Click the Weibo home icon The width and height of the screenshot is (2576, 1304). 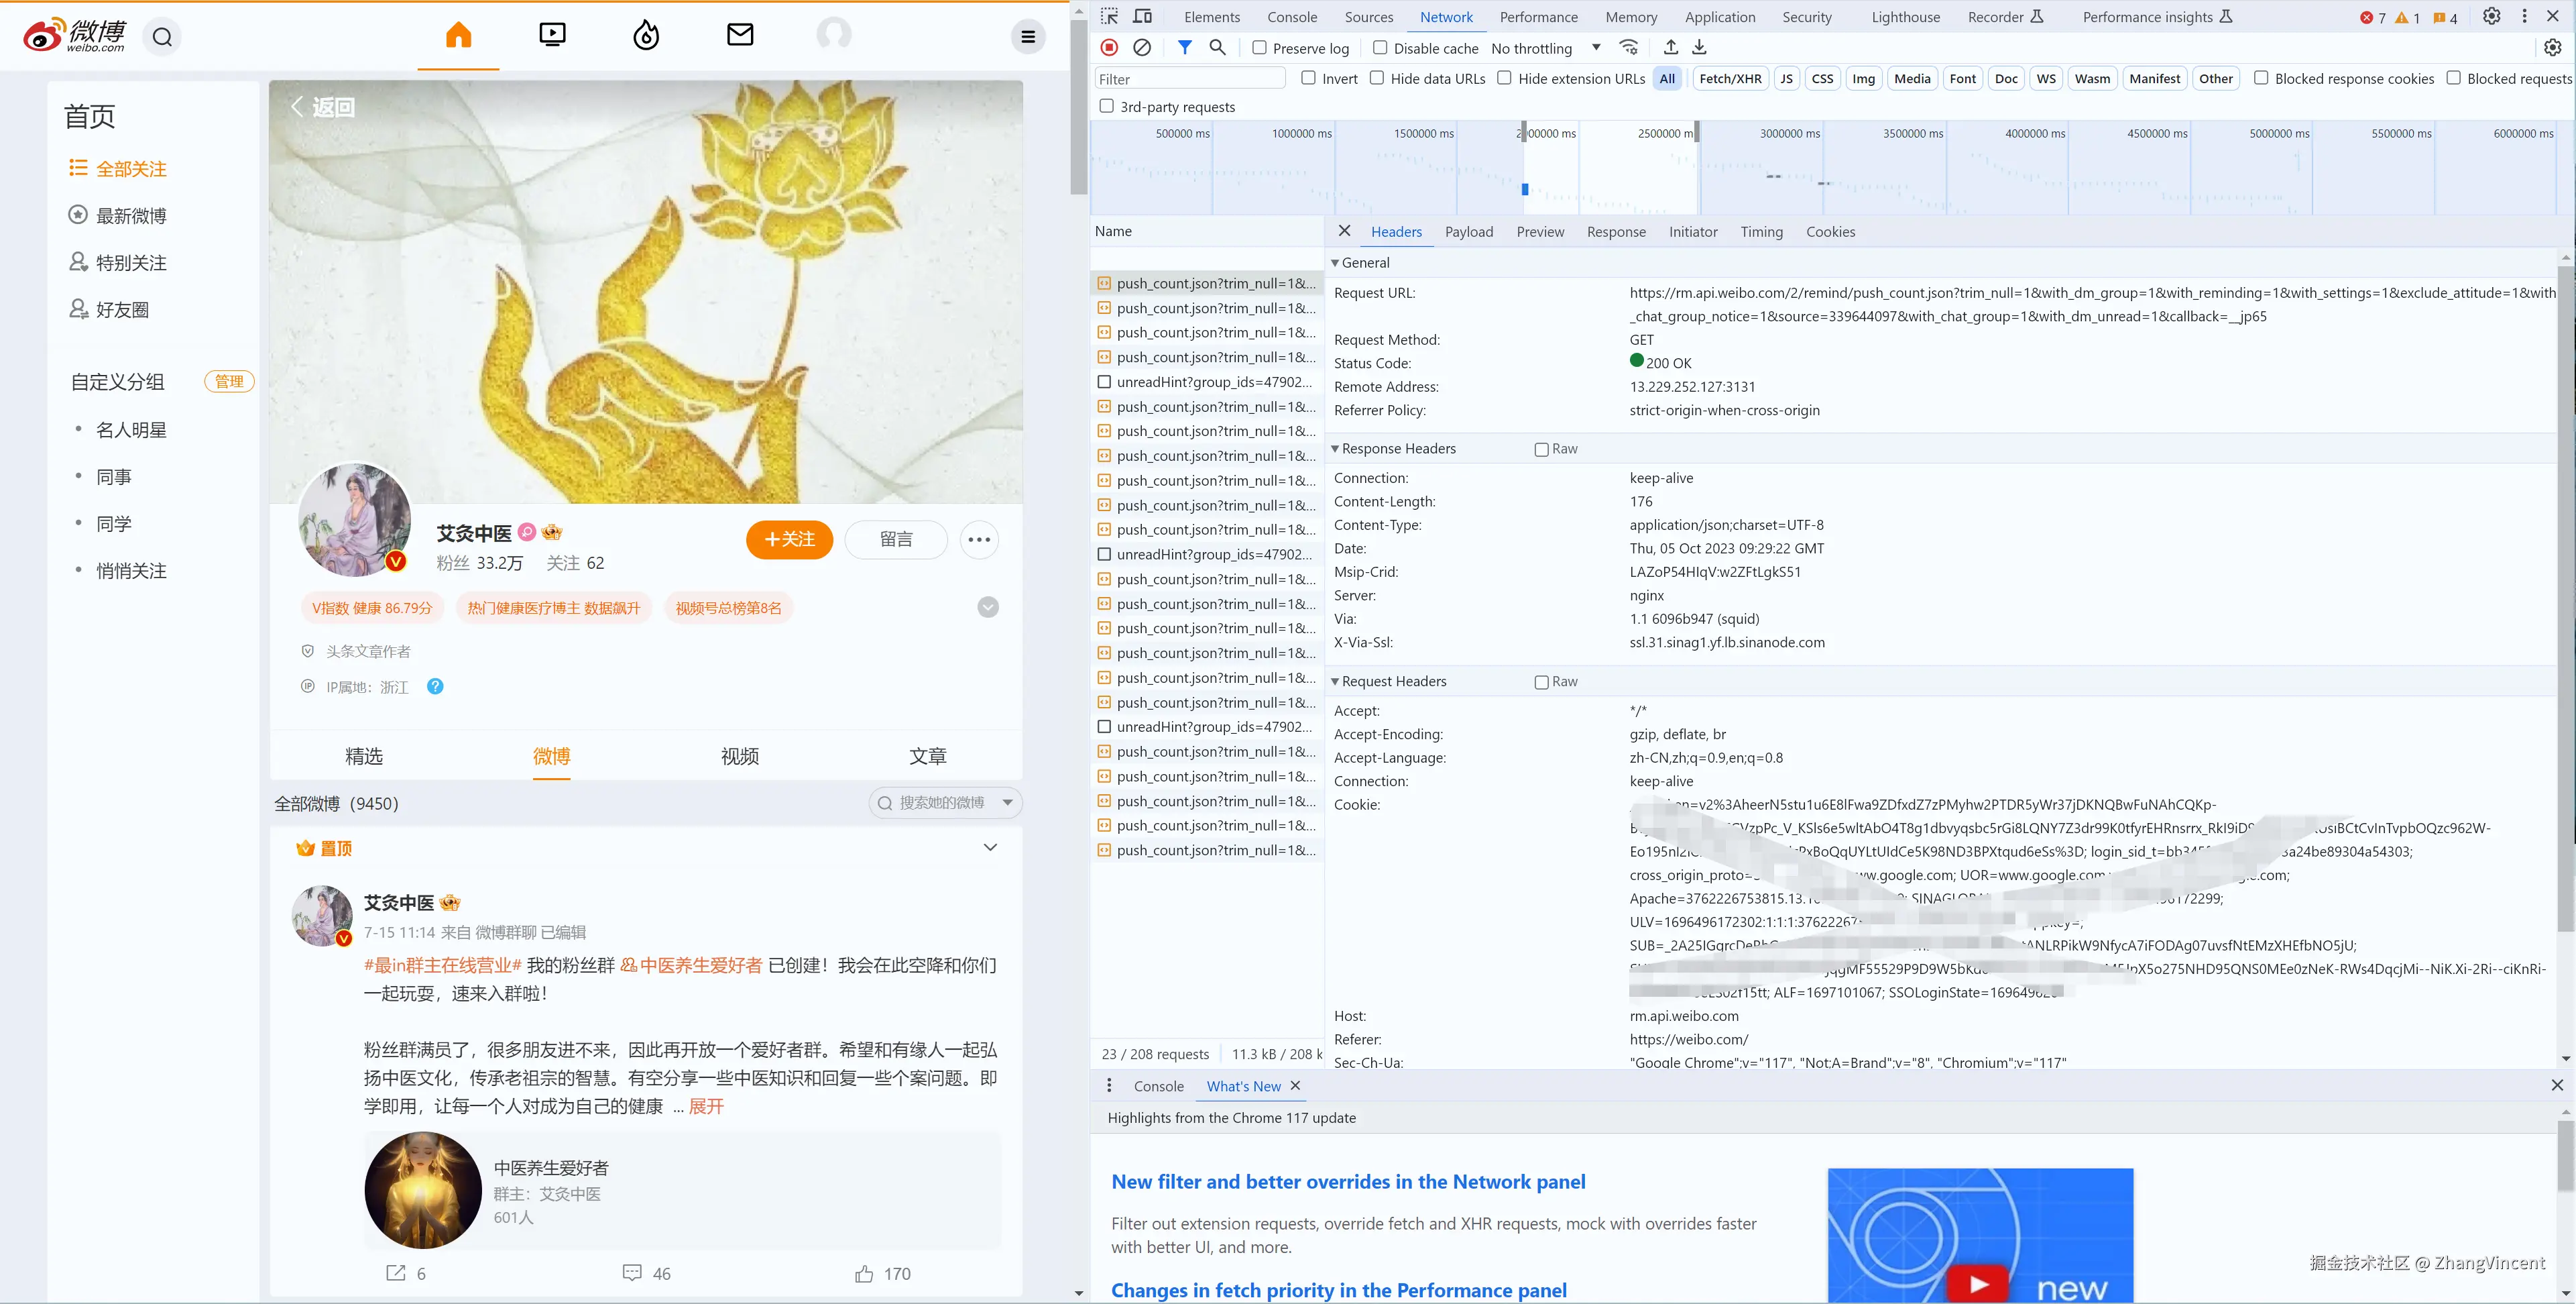[x=458, y=36]
